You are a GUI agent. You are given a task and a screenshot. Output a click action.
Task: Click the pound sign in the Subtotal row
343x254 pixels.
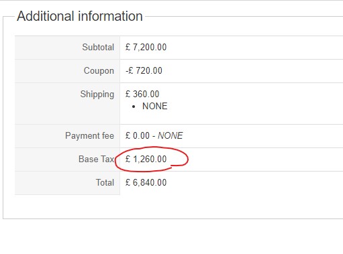click(128, 47)
